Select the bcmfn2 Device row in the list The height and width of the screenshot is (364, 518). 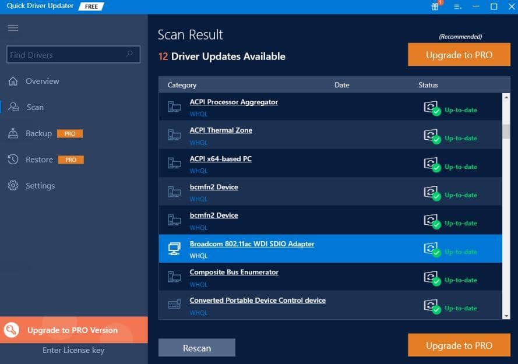[x=214, y=186]
